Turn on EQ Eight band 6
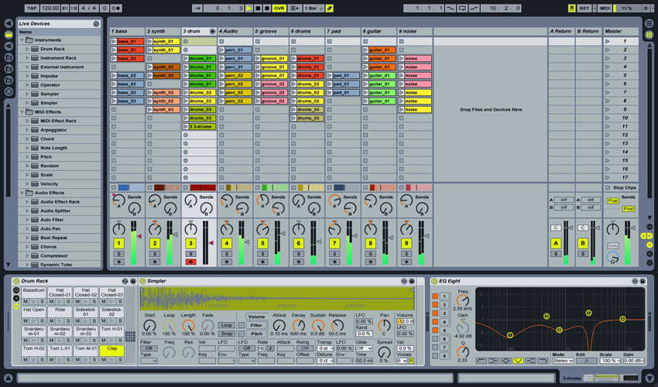The image size is (658, 387). tap(434, 339)
